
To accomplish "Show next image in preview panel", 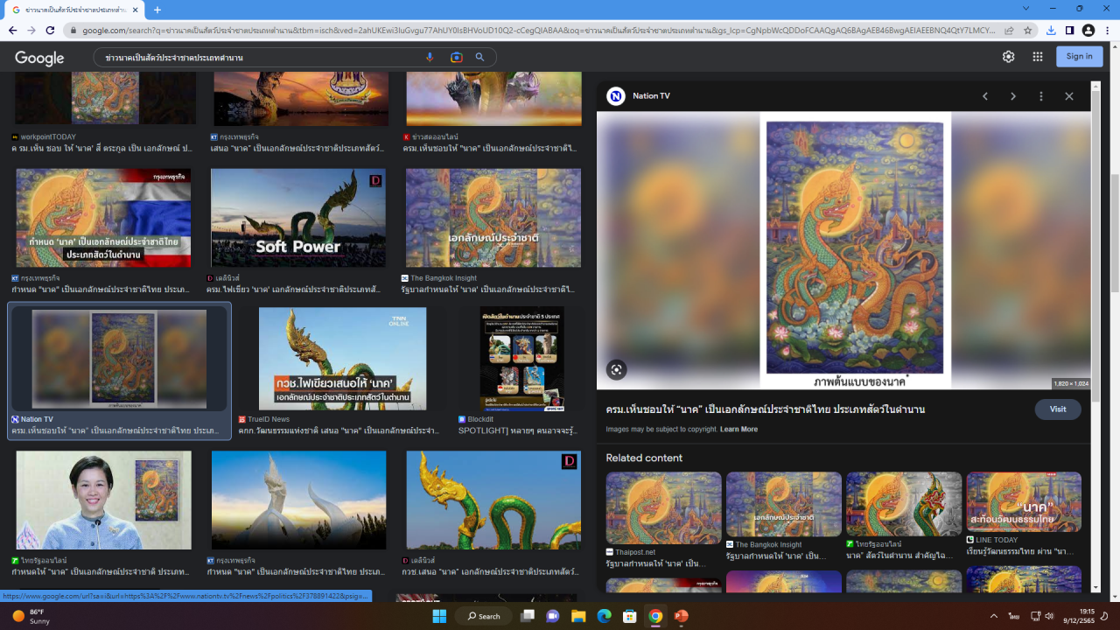I will (1013, 96).
